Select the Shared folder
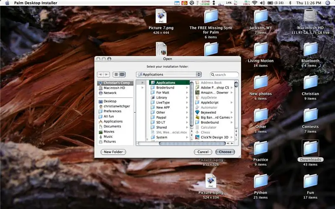Image resolution: width=335 pixels, height=209 pixels. tap(169, 127)
